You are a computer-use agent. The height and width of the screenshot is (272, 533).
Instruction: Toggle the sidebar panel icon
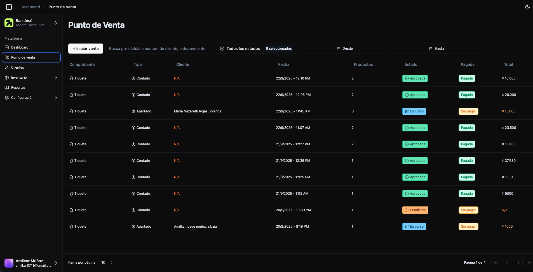9,7
